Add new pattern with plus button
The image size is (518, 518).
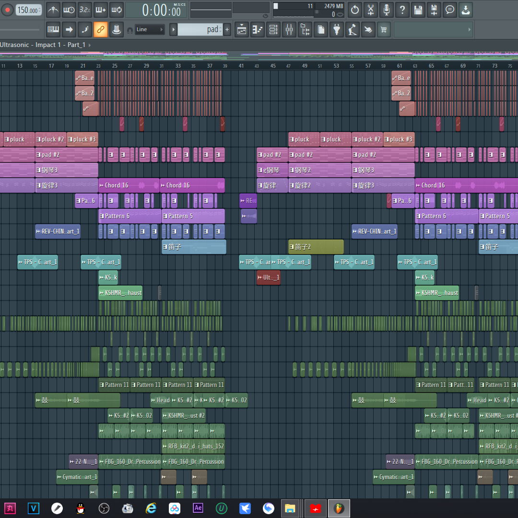point(227,30)
